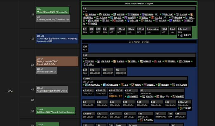Select the 'Dota Allstars - Guinsoo' section header
Viewport: 215px width, 126px height.
click(139, 42)
